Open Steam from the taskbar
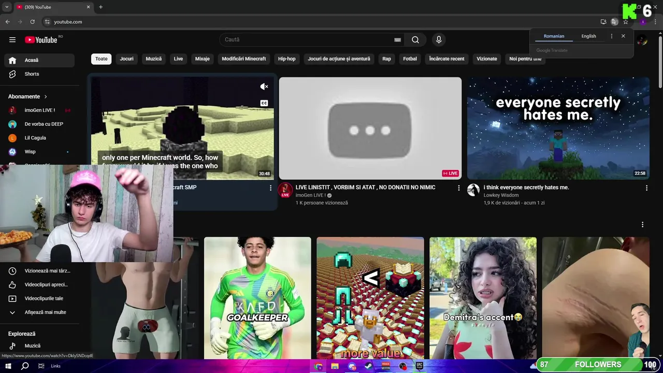Viewport: 663px width, 373px height. [x=368, y=366]
